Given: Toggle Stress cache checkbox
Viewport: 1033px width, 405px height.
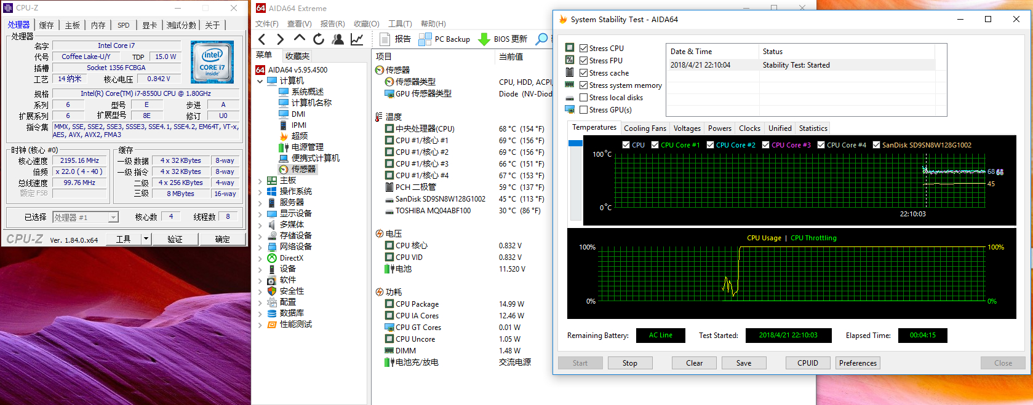Looking at the screenshot, I should point(583,73).
